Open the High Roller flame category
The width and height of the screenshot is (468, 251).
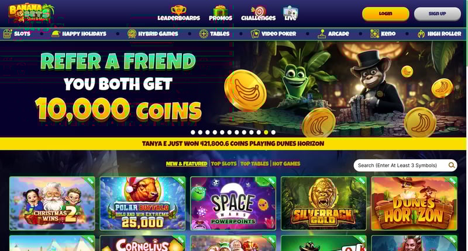(x=439, y=34)
